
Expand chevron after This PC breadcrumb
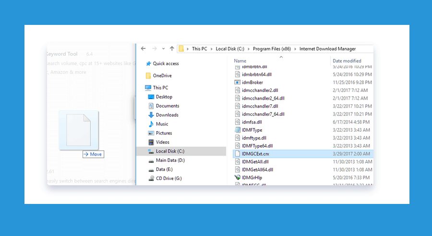tap(211, 49)
